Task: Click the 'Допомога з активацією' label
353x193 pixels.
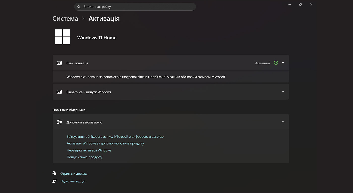Action: (x=84, y=122)
